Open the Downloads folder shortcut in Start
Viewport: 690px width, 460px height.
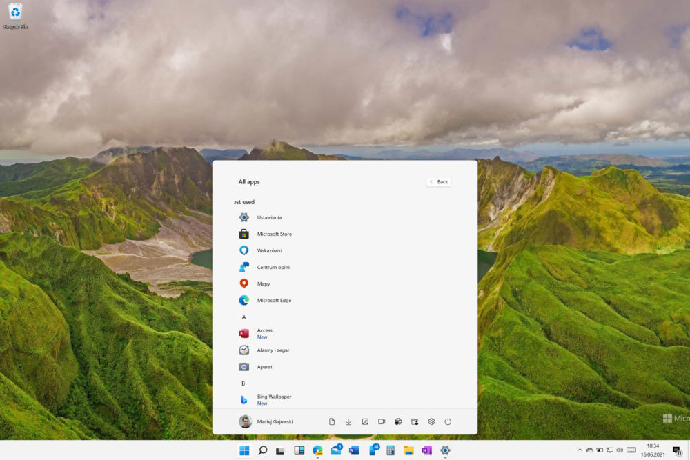click(x=348, y=422)
